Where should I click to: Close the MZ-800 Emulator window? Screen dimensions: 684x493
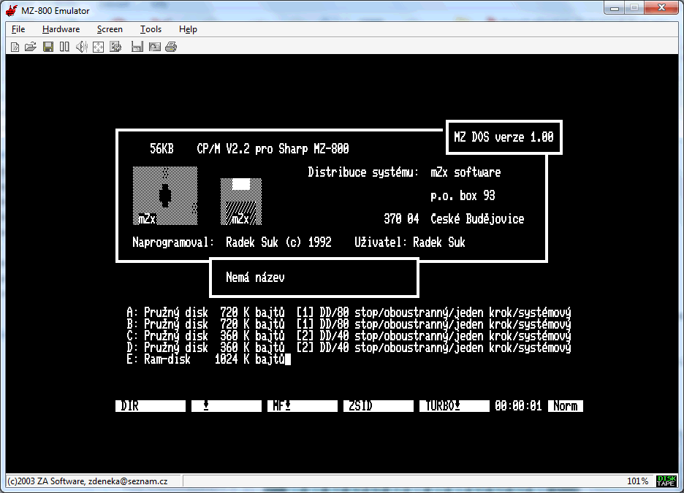661,8
